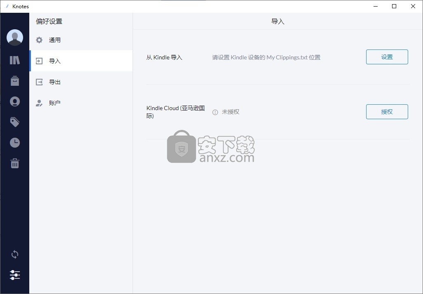The width and height of the screenshot is (423, 294).
Task: Switch to the 导出 settings tab
Action: coord(81,82)
